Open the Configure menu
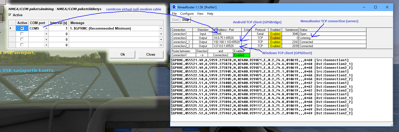This screenshot has height=132, width=399. (x=187, y=14)
